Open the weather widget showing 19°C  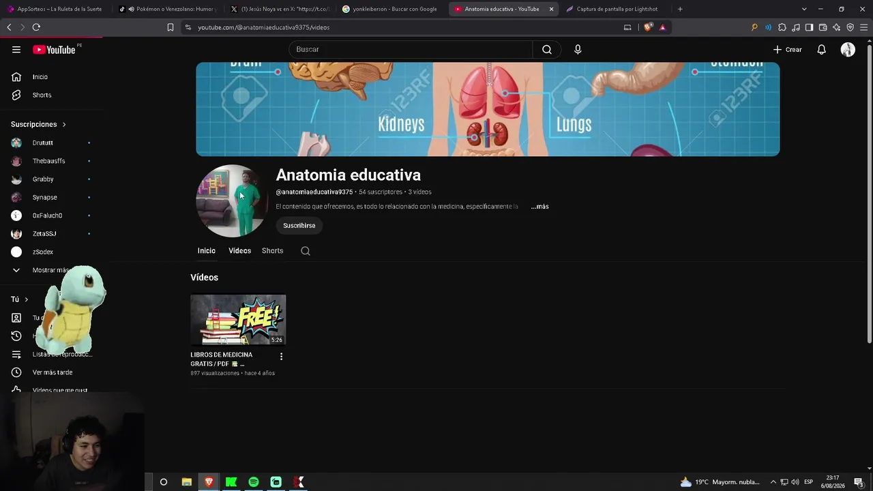[x=722, y=482]
